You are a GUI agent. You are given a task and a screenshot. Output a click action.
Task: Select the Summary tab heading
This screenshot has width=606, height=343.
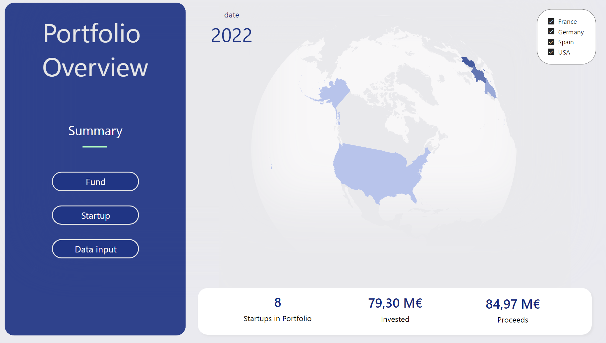point(95,131)
